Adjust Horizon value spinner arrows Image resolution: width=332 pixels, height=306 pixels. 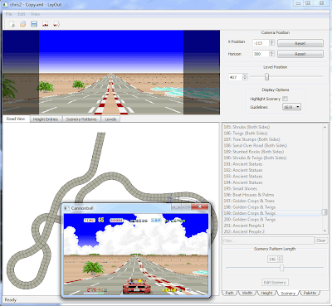272,54
